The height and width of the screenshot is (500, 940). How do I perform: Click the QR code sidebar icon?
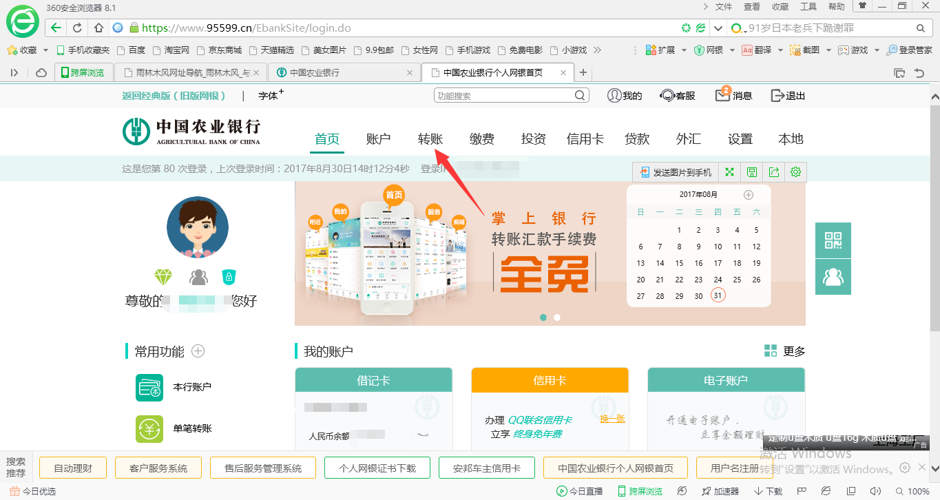coord(833,240)
